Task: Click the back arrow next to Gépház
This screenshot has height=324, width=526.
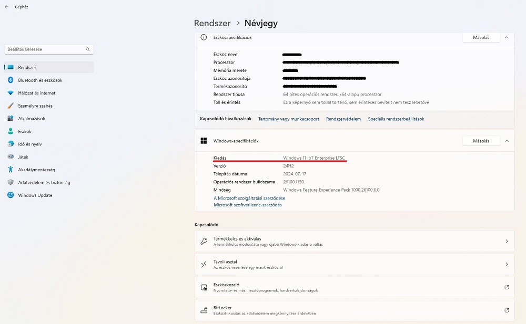Action: [7, 7]
